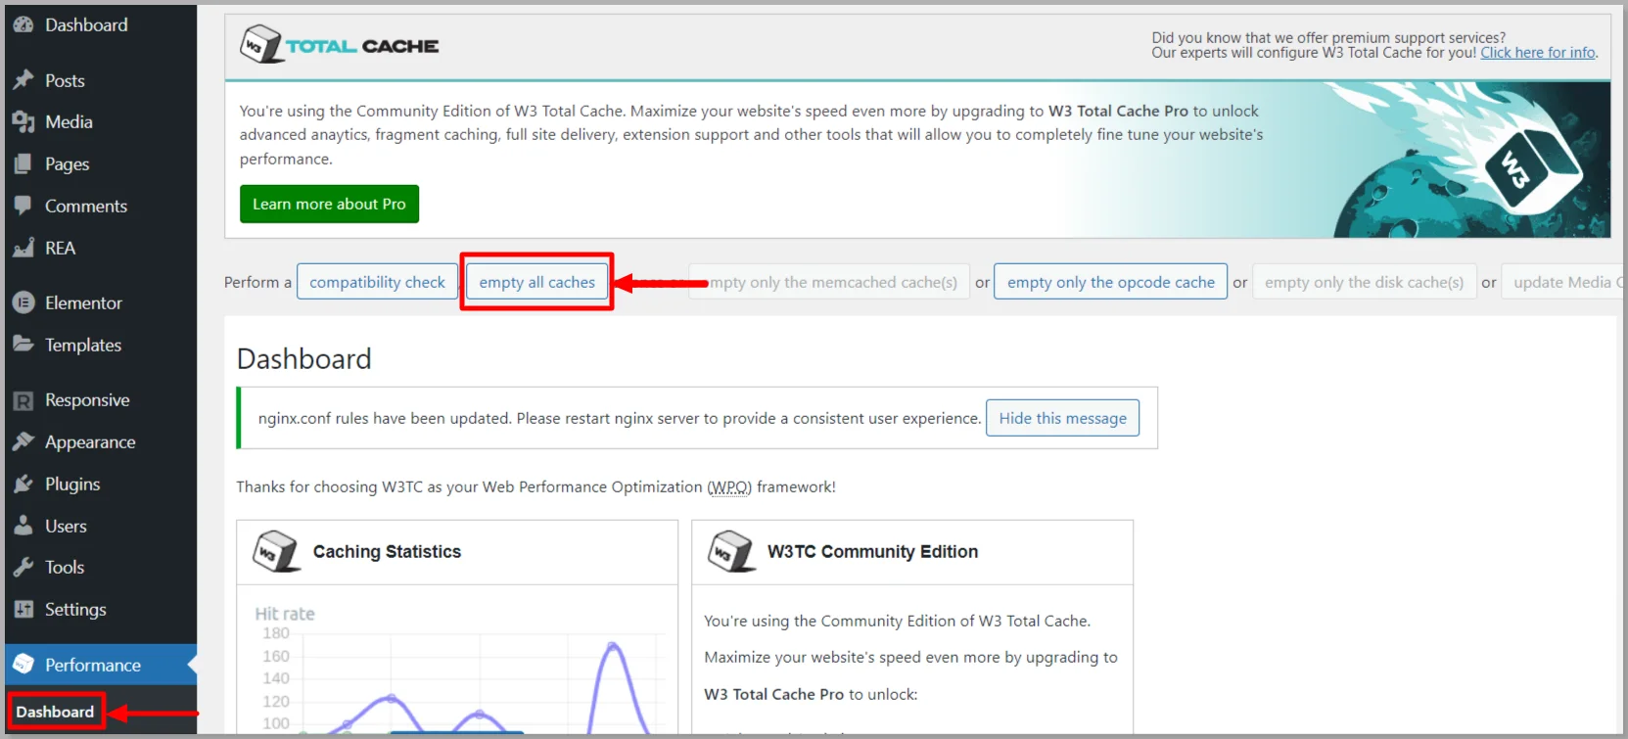Run the compatibility check
The image size is (1628, 739).
click(377, 282)
